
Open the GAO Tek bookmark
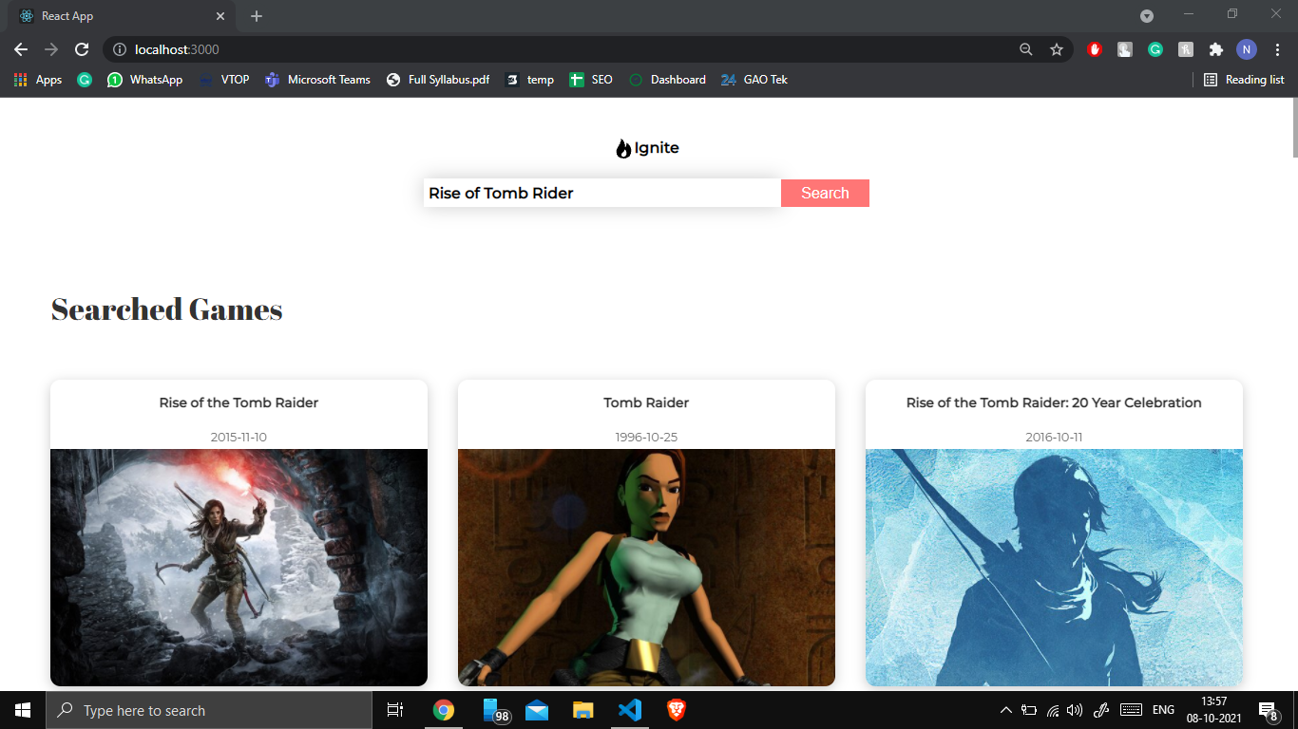[x=754, y=80]
